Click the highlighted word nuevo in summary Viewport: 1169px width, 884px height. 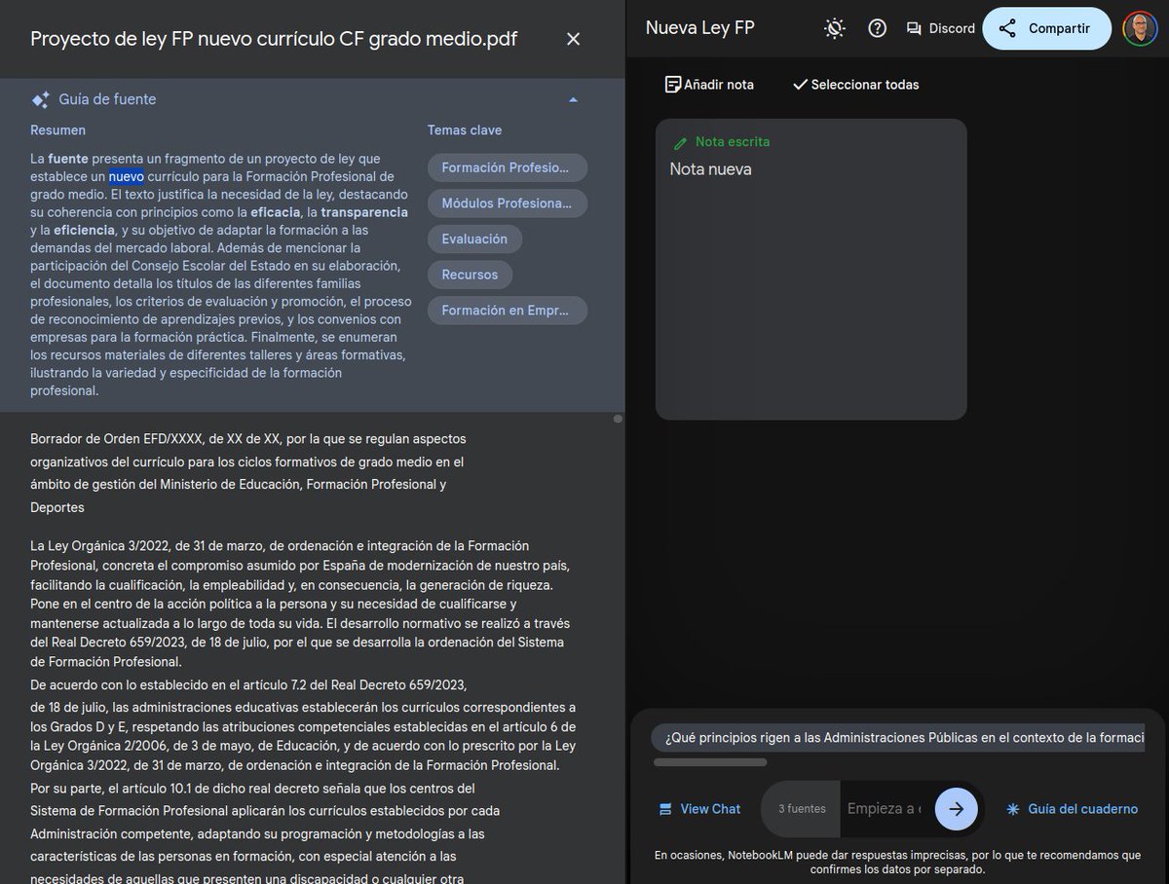(126, 176)
